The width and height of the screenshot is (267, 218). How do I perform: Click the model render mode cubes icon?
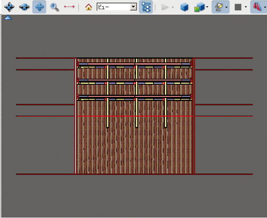coord(199,7)
